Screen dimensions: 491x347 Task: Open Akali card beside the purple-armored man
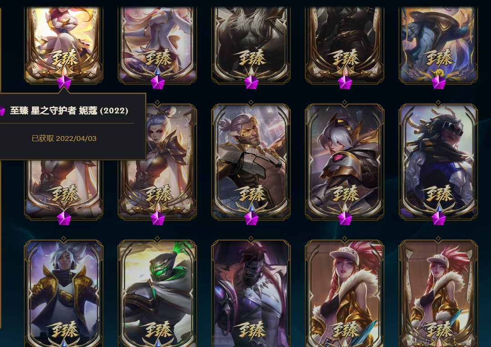pyautogui.click(x=345, y=292)
